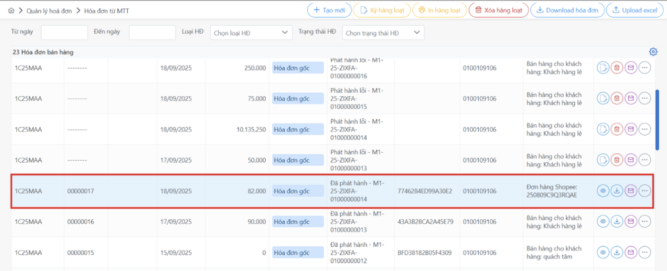The image size is (667, 271).
Task: Select Hóa đơn từ MTT breadcrumb
Action: (x=106, y=10)
